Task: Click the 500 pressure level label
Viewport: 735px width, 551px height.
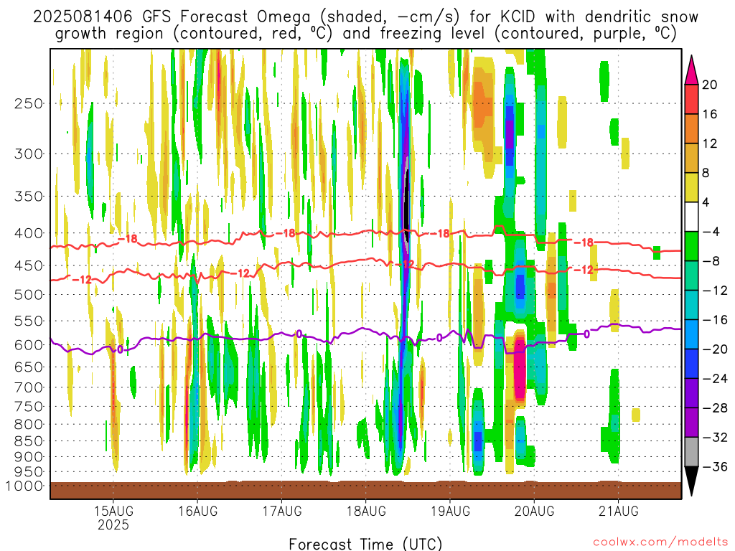Action: coord(29,295)
